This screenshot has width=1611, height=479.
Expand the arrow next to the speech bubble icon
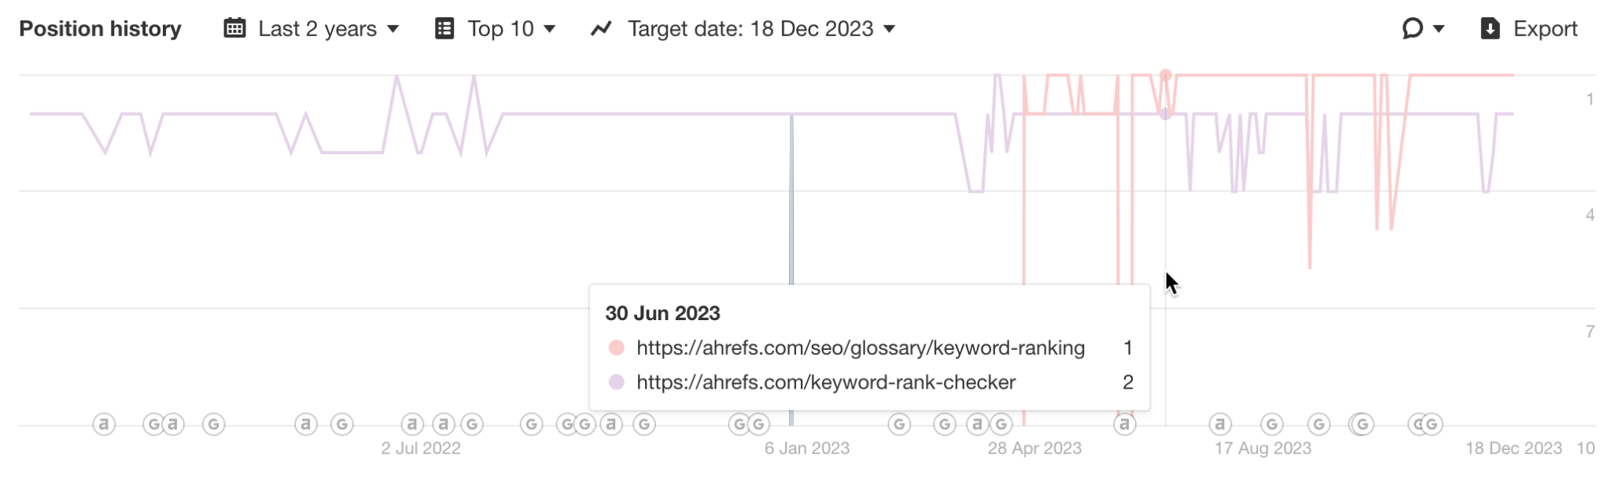(1437, 28)
